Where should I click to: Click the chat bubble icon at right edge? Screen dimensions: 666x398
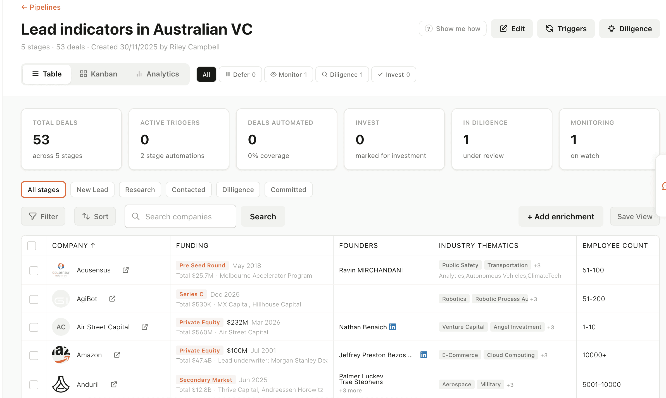point(664,186)
